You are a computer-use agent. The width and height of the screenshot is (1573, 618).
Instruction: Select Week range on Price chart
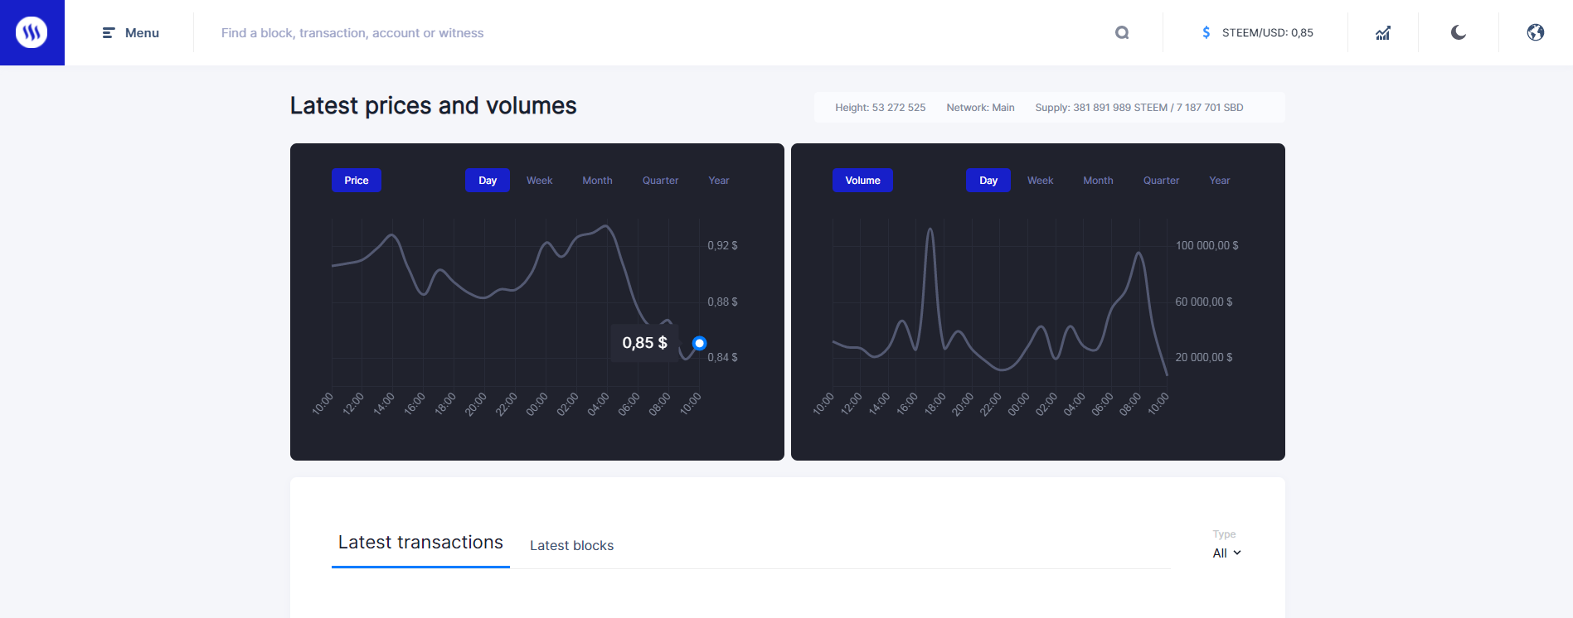pyautogui.click(x=539, y=181)
